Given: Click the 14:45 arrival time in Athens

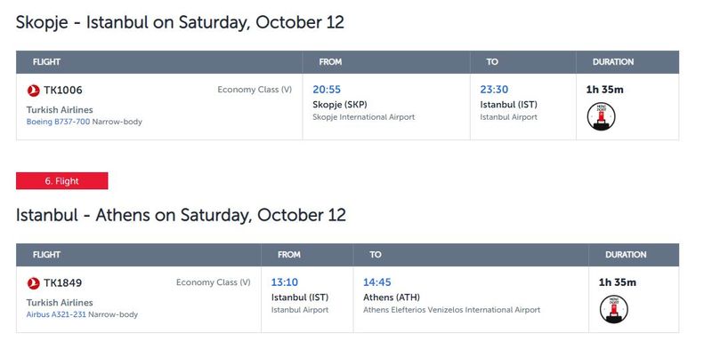Looking at the screenshot, I should tap(376, 282).
